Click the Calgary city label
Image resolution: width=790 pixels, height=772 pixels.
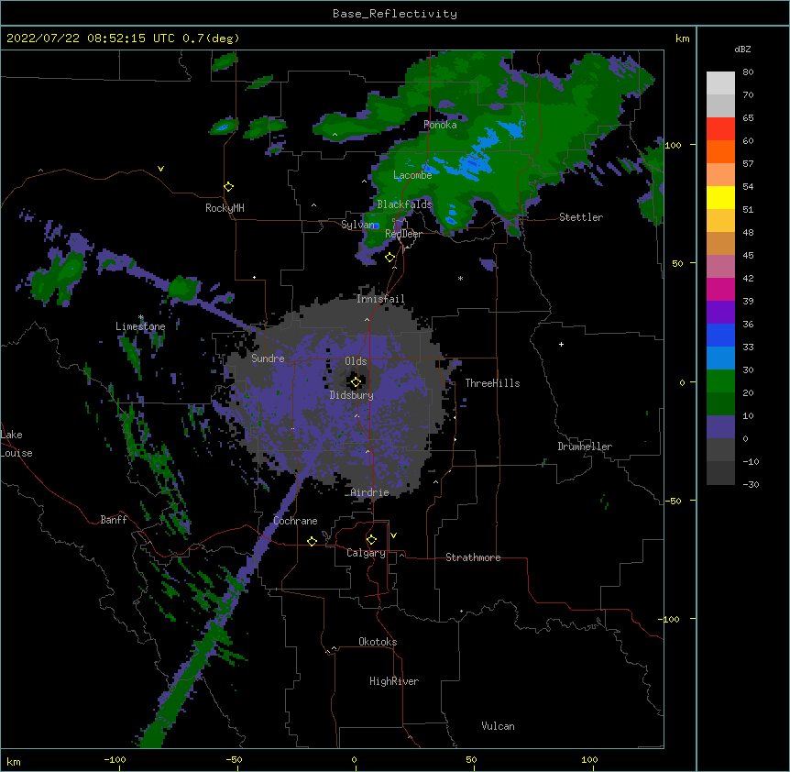point(366,553)
